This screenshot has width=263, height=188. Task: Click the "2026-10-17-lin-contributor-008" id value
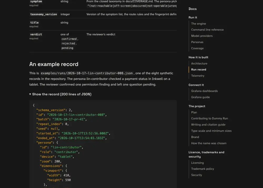[x=76, y=115]
